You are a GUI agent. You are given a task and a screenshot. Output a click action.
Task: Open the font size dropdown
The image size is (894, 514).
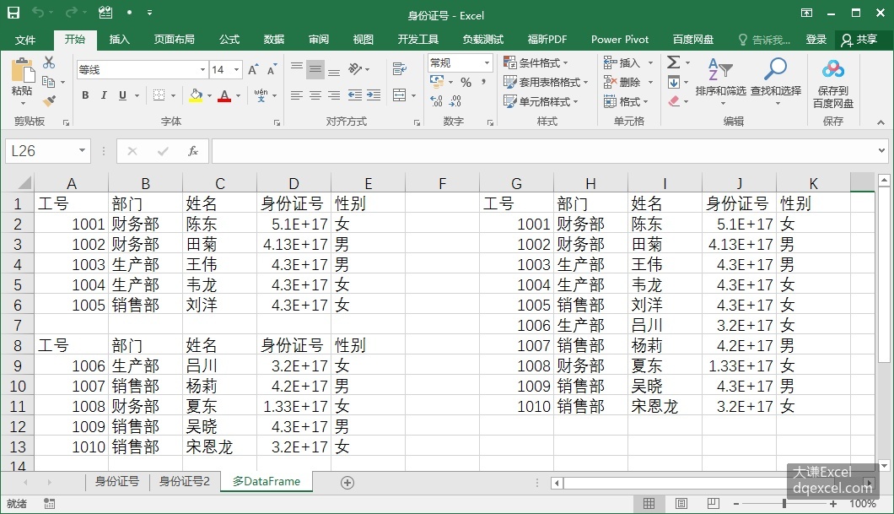(x=237, y=69)
